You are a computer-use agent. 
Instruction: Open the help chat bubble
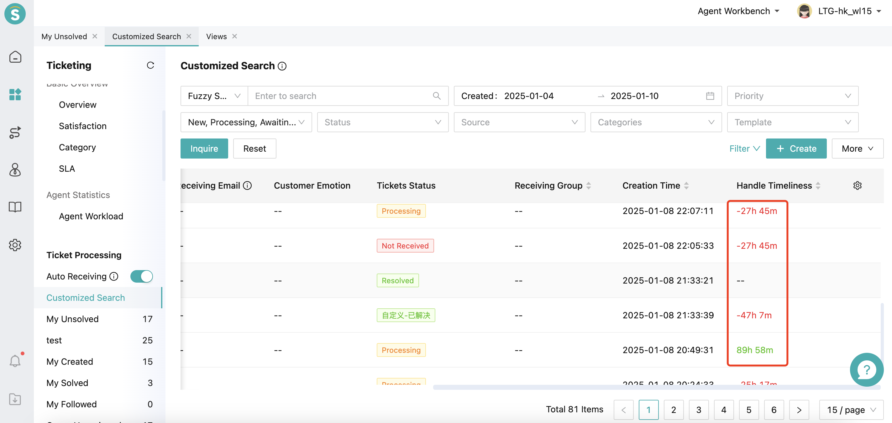click(x=866, y=369)
